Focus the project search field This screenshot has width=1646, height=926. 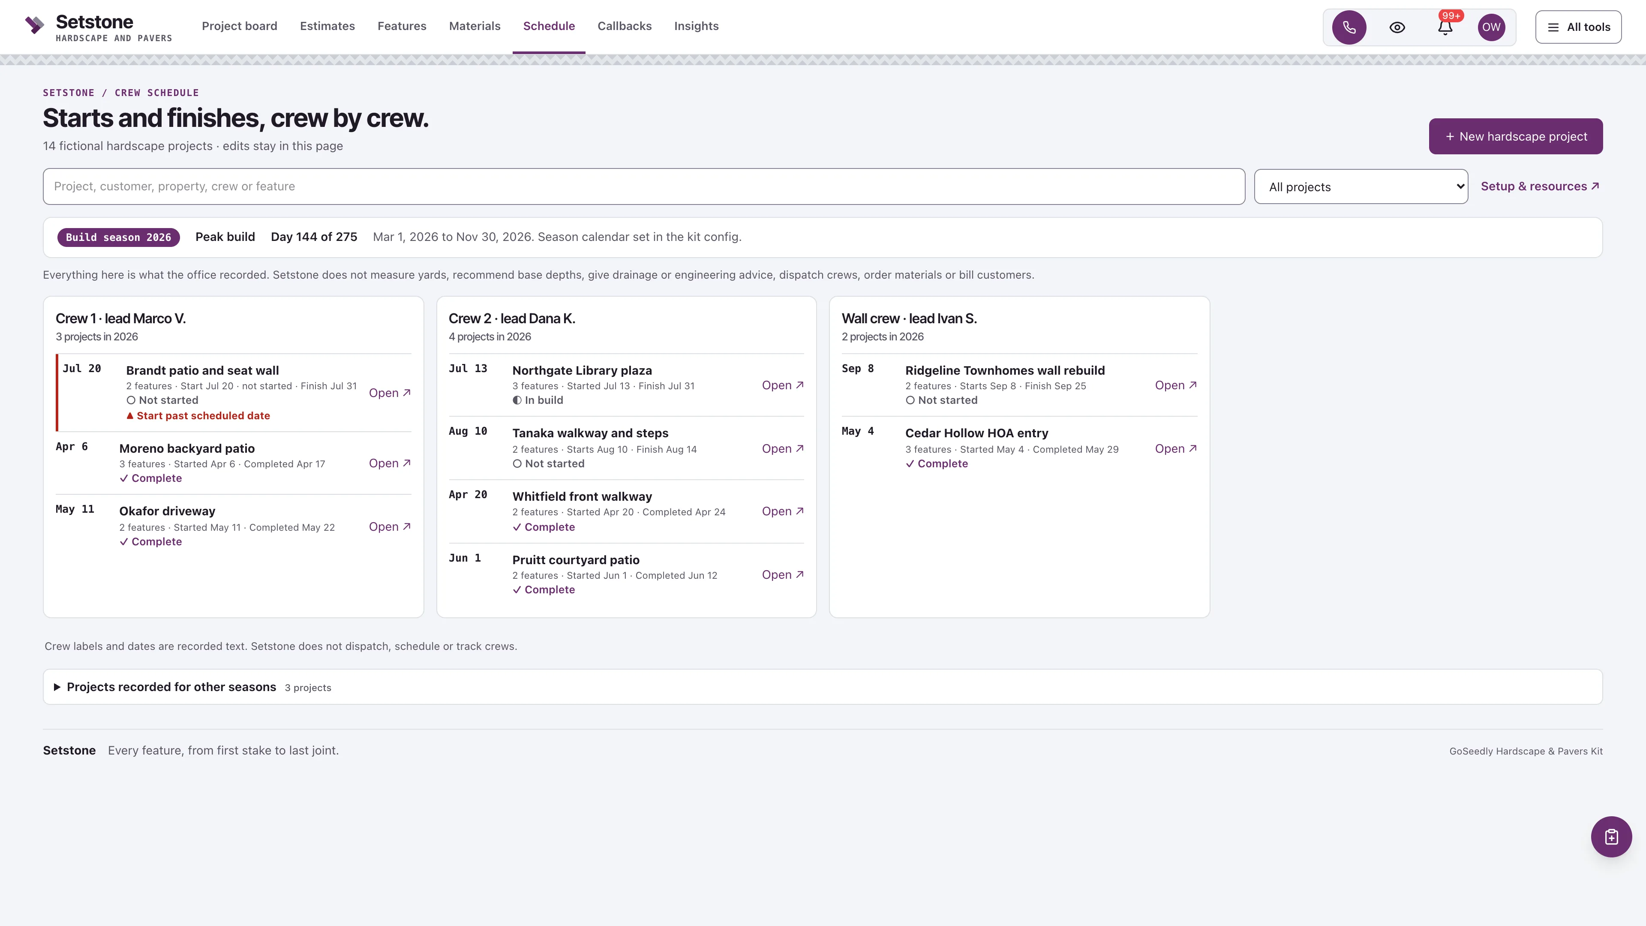tap(643, 186)
